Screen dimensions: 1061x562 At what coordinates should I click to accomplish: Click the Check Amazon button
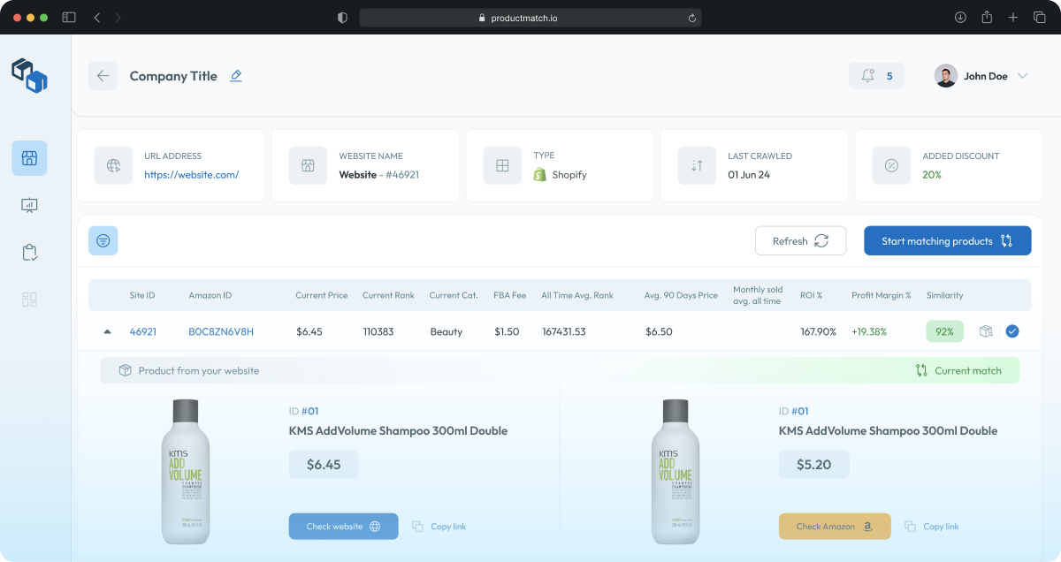(835, 527)
